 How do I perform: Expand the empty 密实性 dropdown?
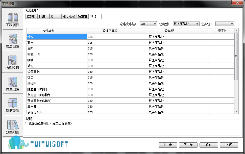pyautogui.click(x=225, y=24)
